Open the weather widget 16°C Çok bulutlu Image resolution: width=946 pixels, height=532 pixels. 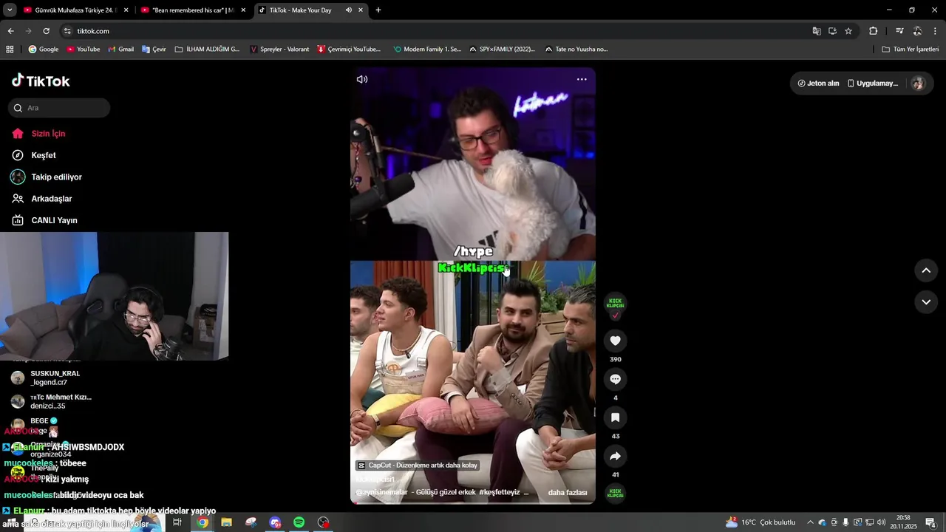click(760, 522)
